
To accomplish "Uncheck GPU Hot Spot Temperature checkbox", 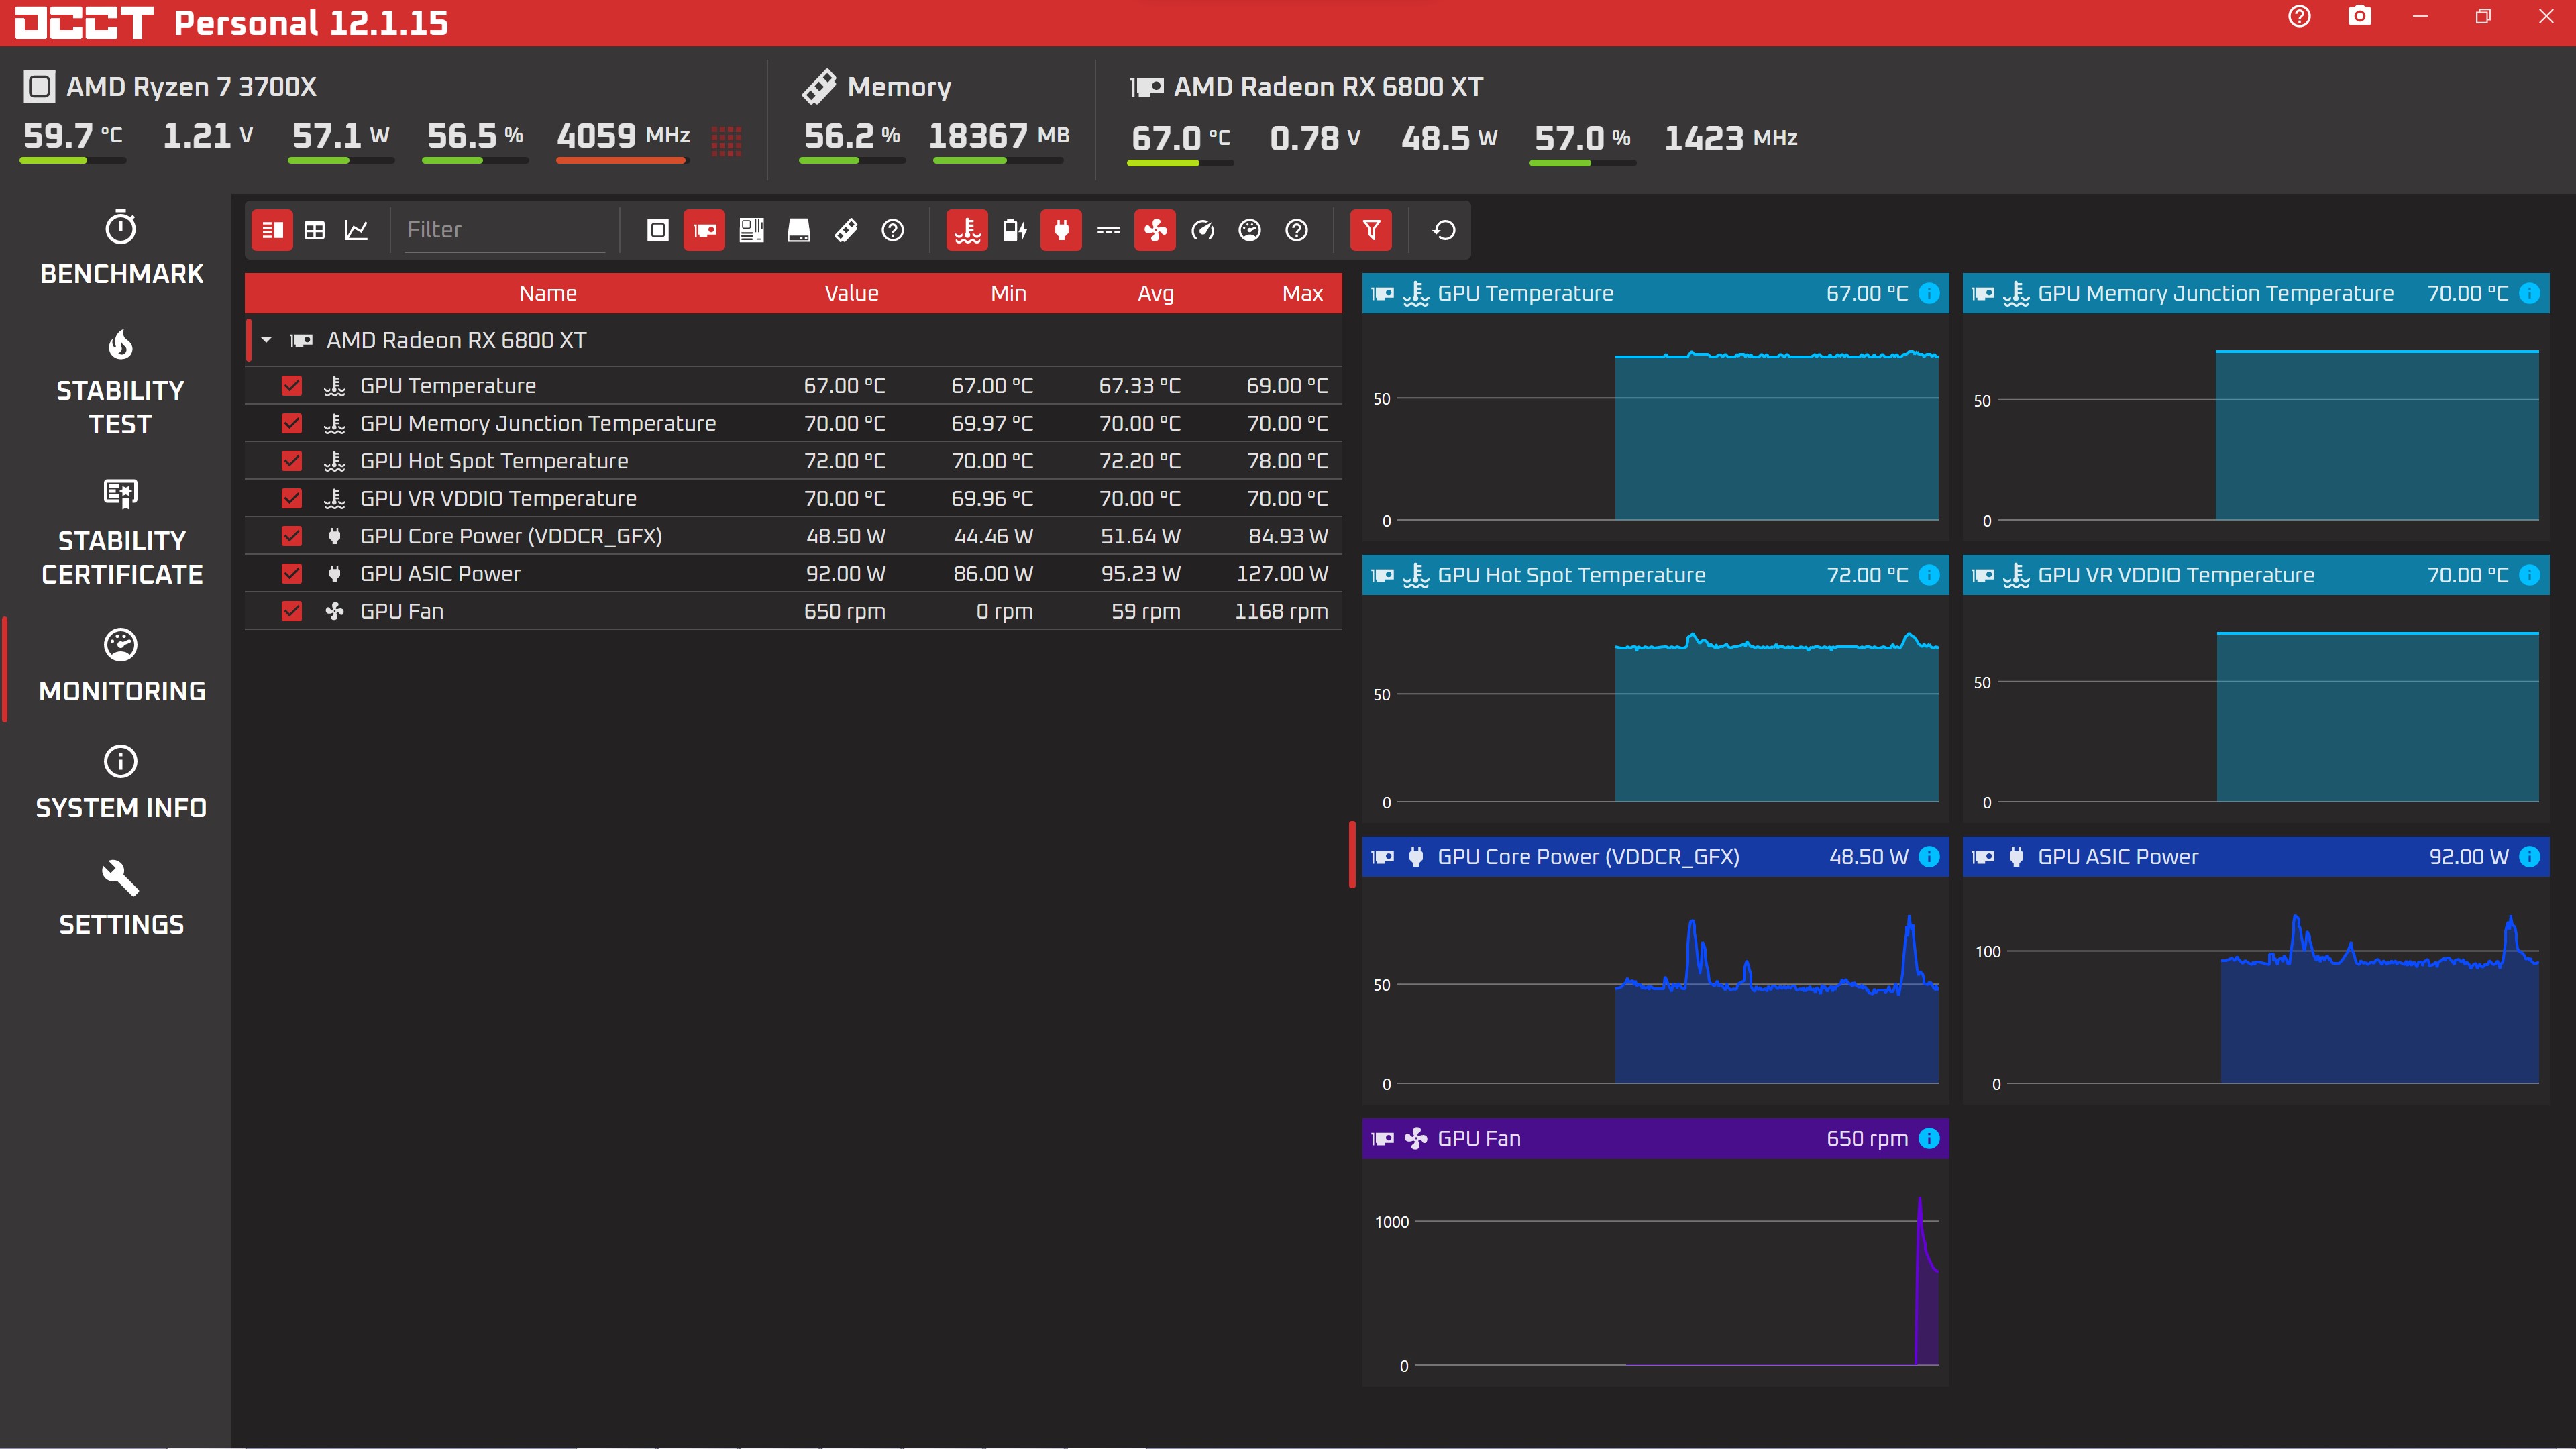I will click(291, 461).
